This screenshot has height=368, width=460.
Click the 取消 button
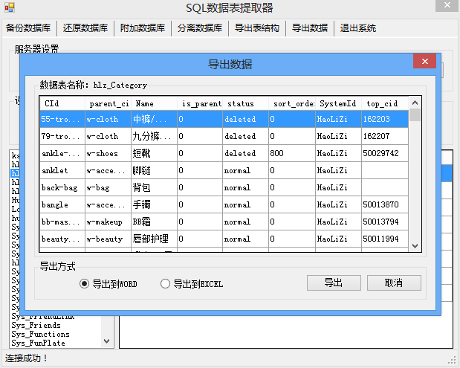point(394,283)
